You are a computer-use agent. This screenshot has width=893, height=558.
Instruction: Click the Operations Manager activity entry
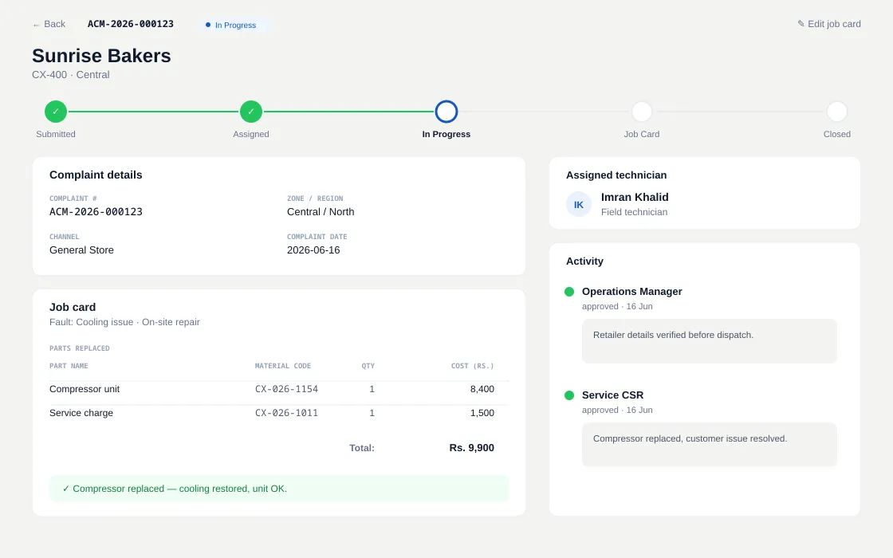pyautogui.click(x=632, y=292)
